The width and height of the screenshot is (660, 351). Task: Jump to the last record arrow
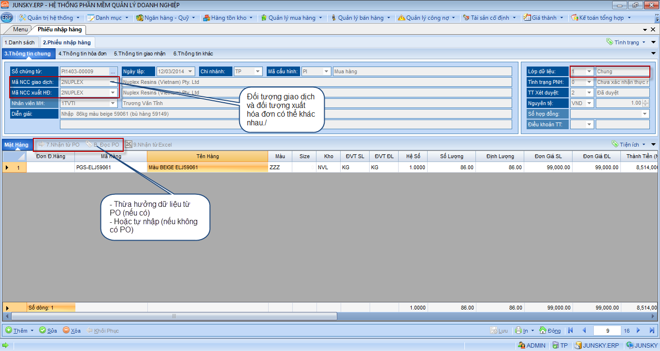[651, 331]
